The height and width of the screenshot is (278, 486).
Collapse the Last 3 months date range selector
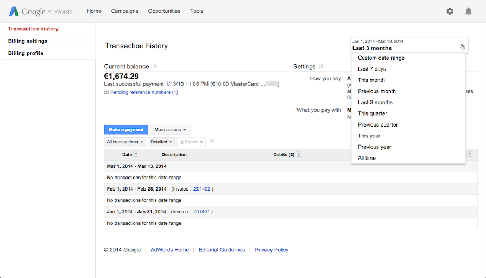click(462, 46)
